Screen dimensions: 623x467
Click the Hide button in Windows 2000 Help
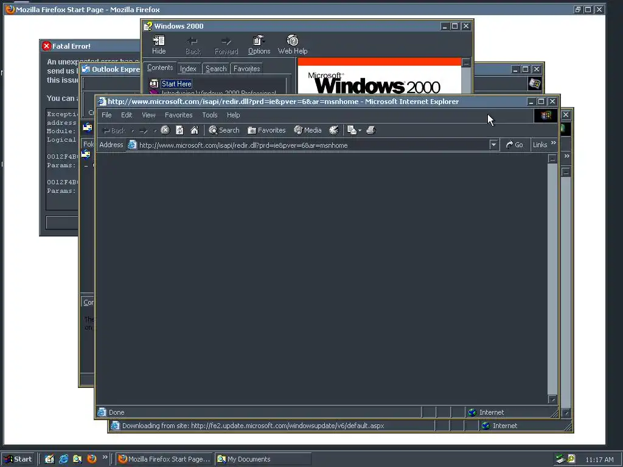tap(159, 45)
